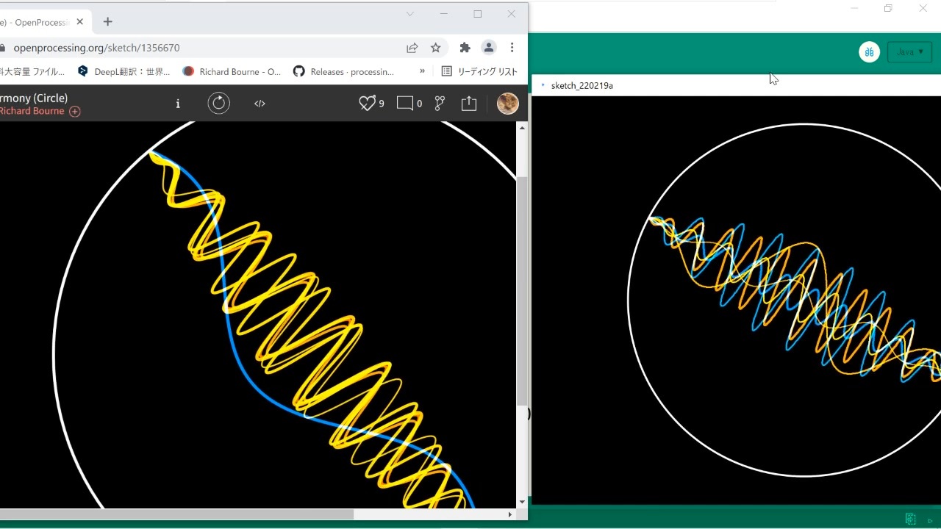Click the fork sketch icon
Viewport: 941px width, 529px height.
(x=440, y=104)
